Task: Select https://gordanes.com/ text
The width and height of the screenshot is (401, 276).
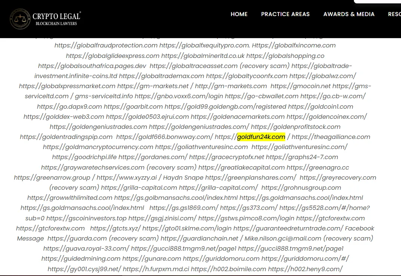Action: click(x=153, y=157)
